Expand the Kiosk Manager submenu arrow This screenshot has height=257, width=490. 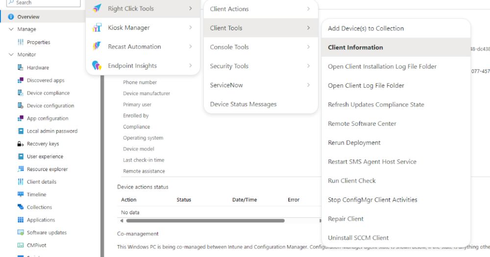coord(190,27)
